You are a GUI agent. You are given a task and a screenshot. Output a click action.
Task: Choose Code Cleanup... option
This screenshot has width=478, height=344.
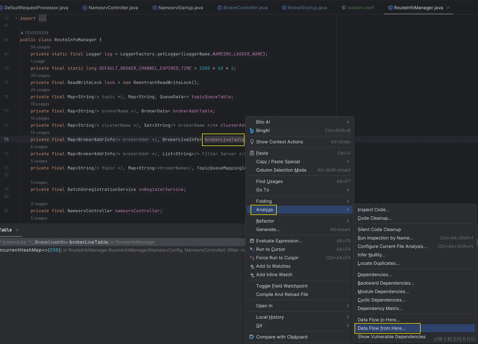click(x=415, y=218)
